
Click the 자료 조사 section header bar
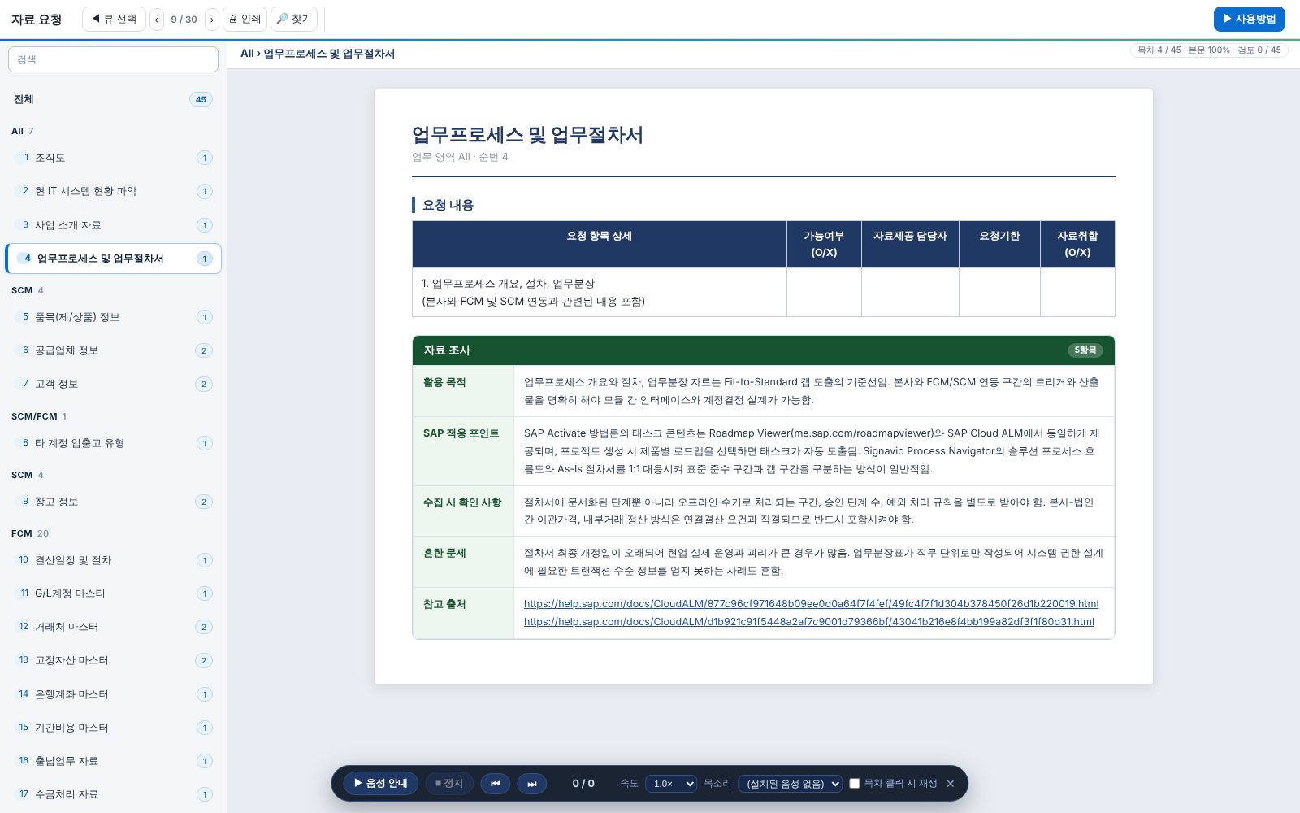point(763,350)
